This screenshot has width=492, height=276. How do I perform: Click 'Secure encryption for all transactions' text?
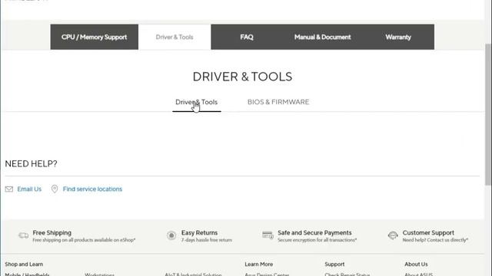tap(317, 240)
